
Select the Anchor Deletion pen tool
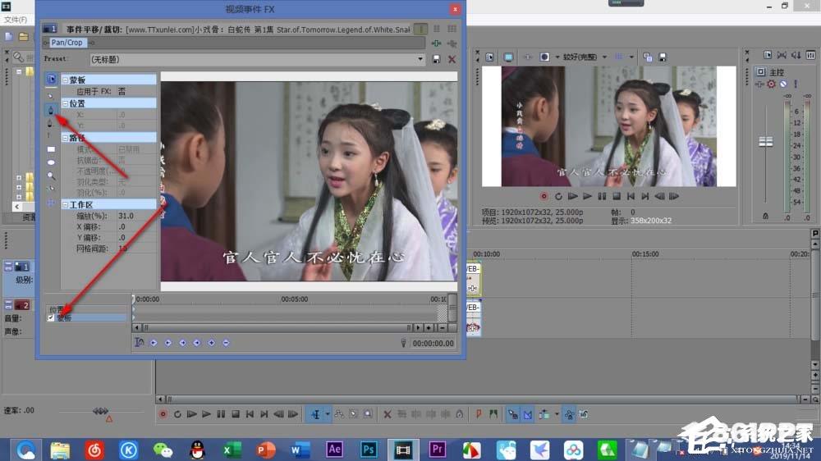(x=50, y=124)
